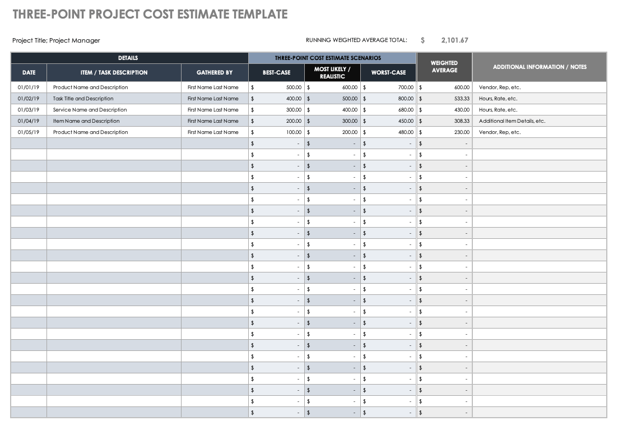The height and width of the screenshot is (430, 618).
Task: Select the WORST-CASE column header
Action: pyautogui.click(x=388, y=72)
